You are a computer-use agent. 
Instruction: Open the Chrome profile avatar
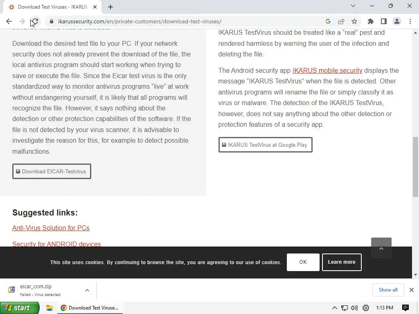[397, 21]
